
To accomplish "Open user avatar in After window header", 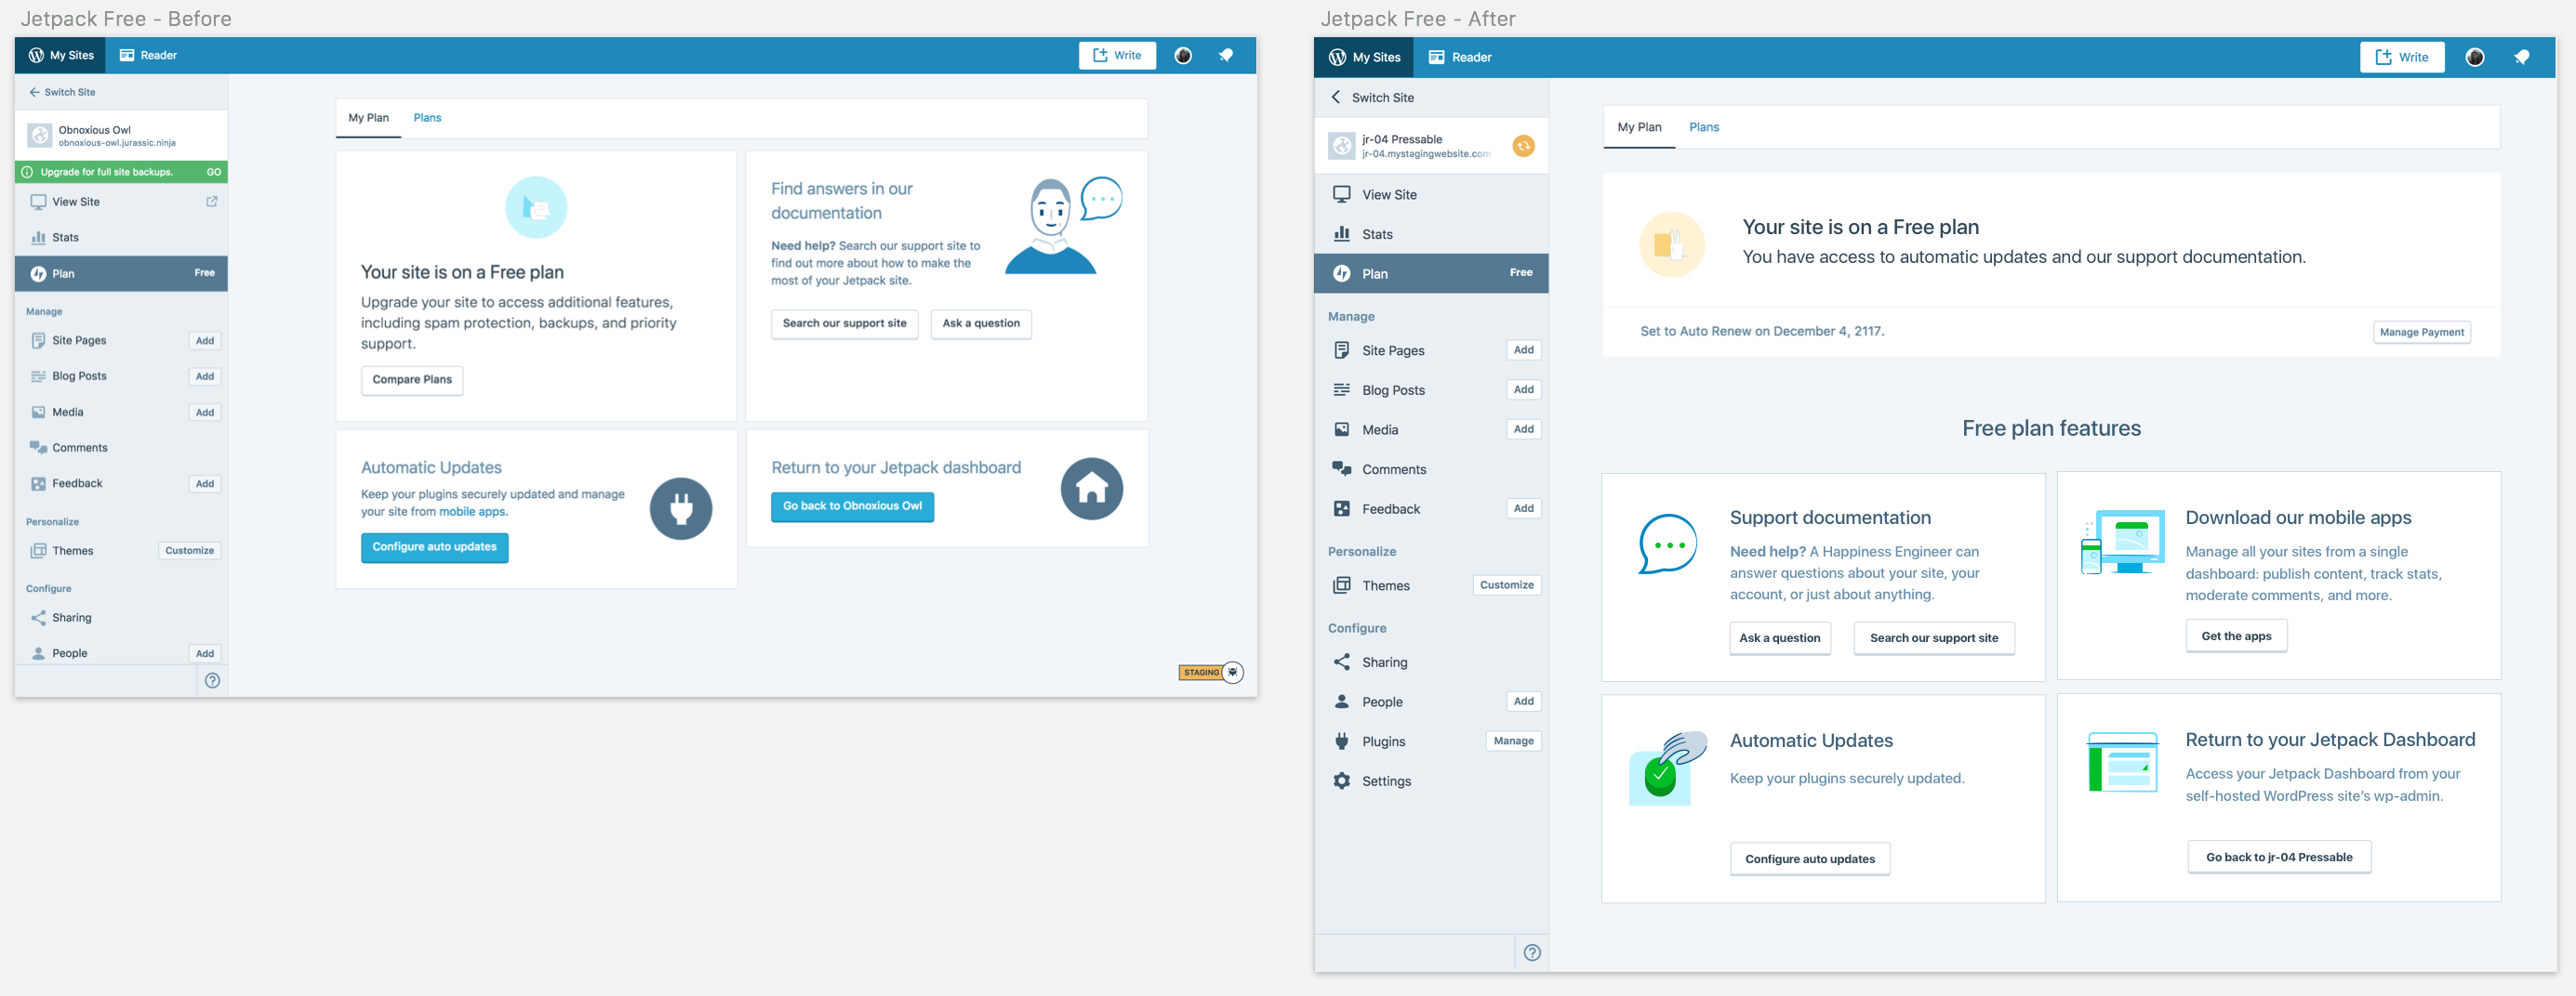I will [2475, 58].
